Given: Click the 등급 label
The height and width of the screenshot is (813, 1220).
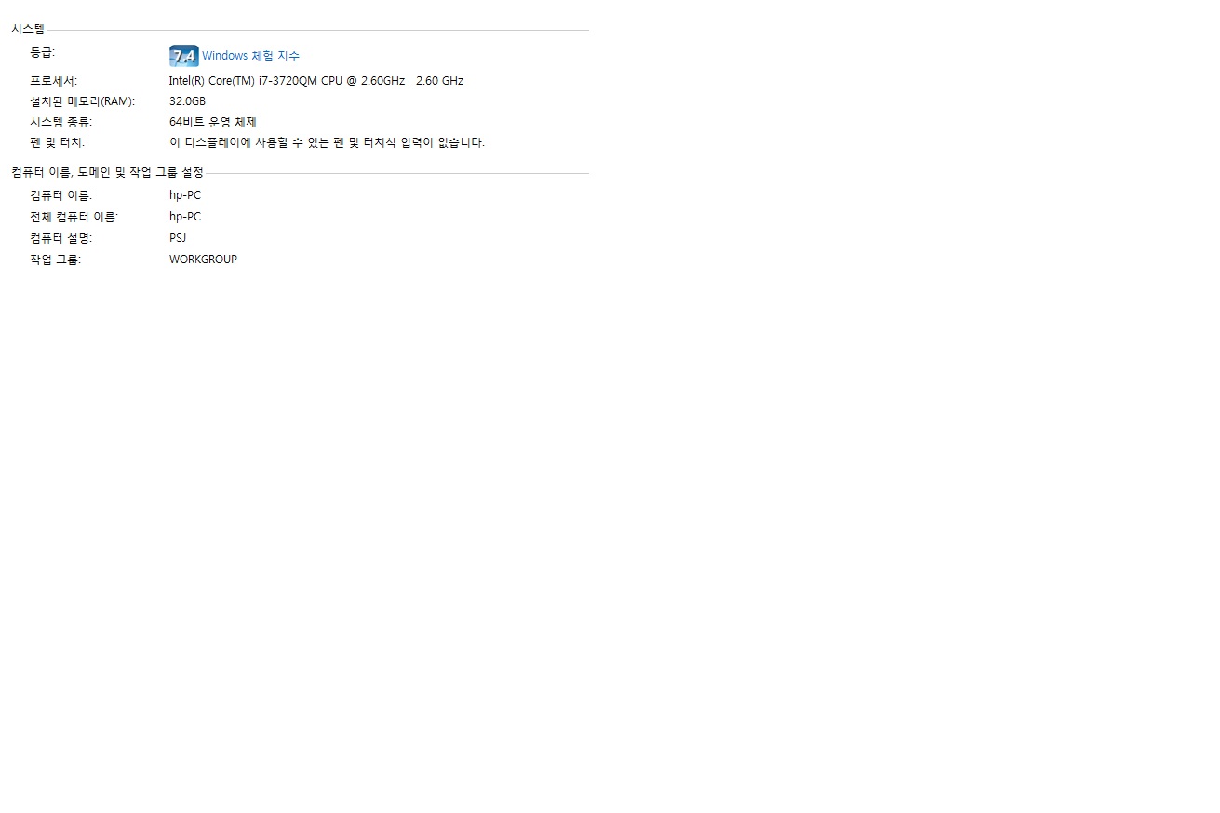Looking at the screenshot, I should click(x=43, y=52).
